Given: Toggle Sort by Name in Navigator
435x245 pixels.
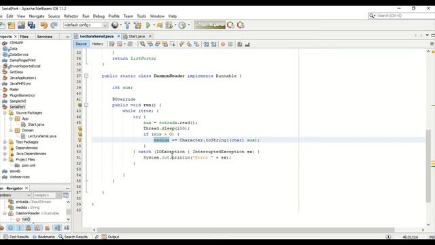Looking at the screenshot, I should click(57, 228).
